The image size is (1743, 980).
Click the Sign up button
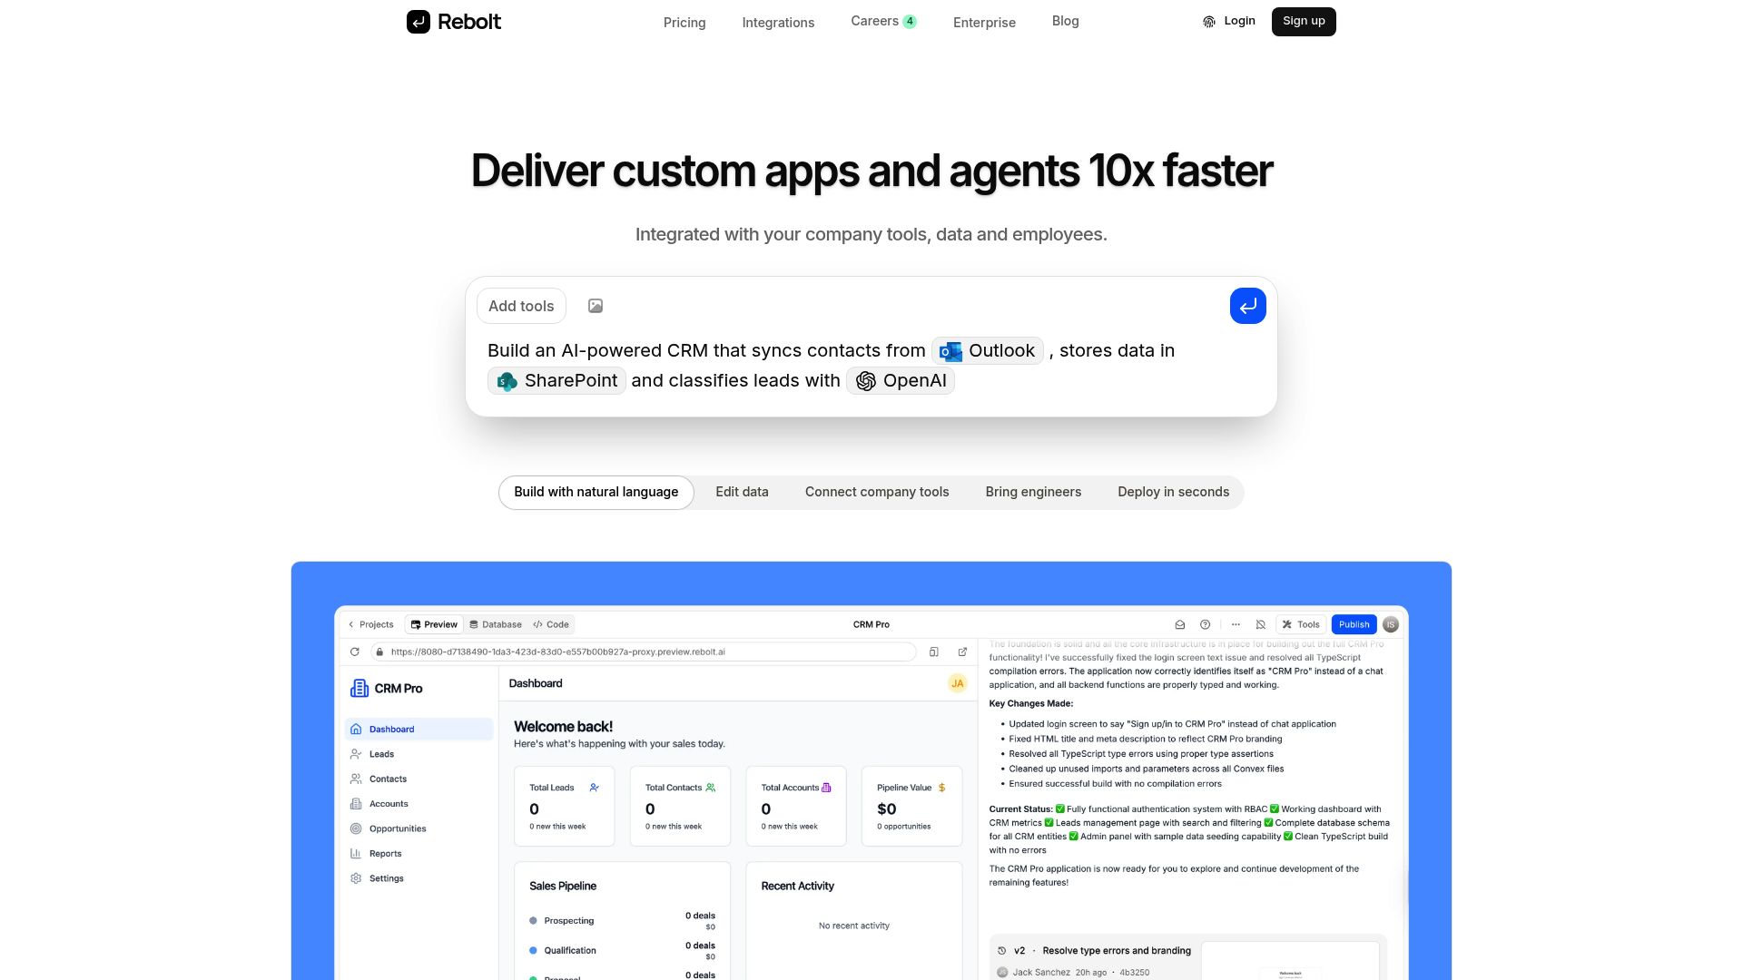click(x=1304, y=21)
